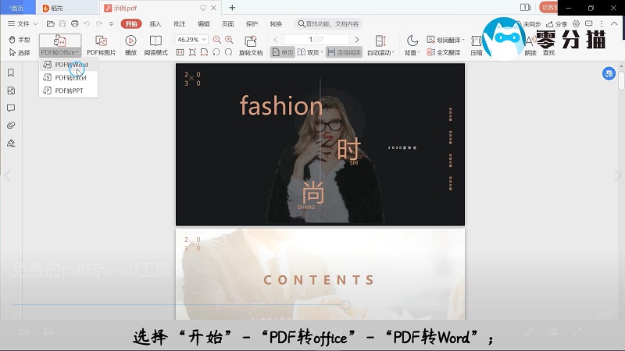Switch to the 转换 tab
Screen dimensions: 625x351
coord(276,24)
